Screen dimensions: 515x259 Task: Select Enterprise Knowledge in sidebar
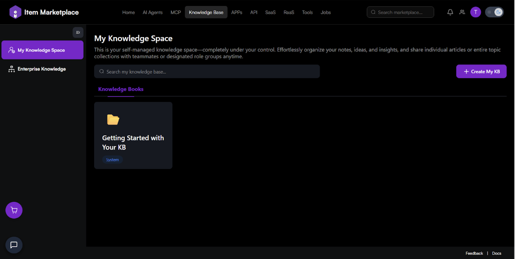click(x=41, y=69)
